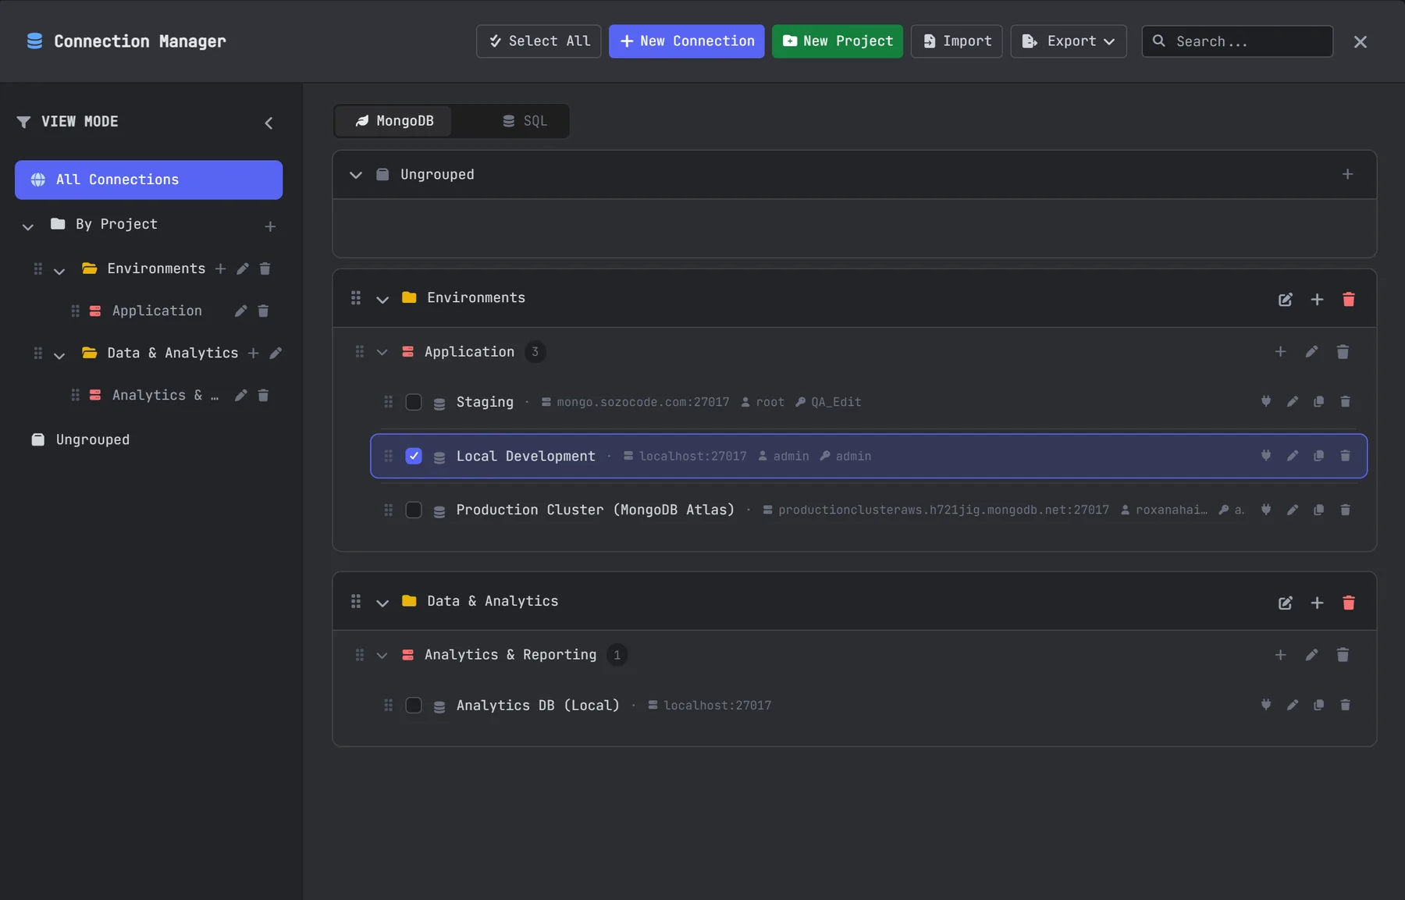The height and width of the screenshot is (900, 1405).
Task: Click the New Project button
Action: click(x=837, y=41)
